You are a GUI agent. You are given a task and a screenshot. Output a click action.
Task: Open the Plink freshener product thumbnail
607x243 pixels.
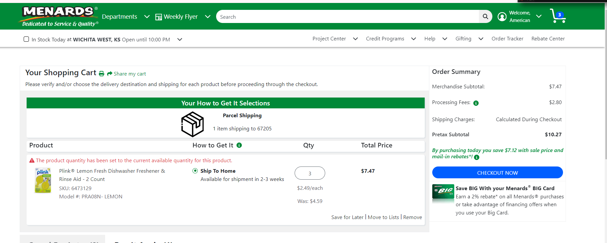click(43, 180)
